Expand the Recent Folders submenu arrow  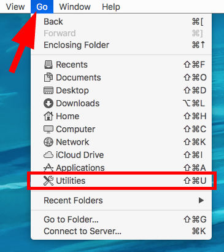pyautogui.click(x=201, y=200)
